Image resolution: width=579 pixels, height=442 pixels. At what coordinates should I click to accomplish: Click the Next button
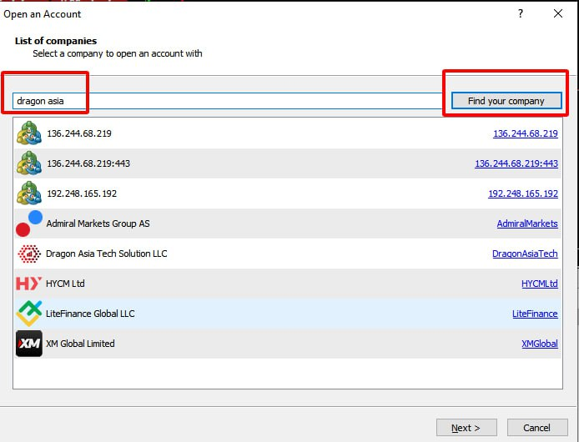click(466, 428)
